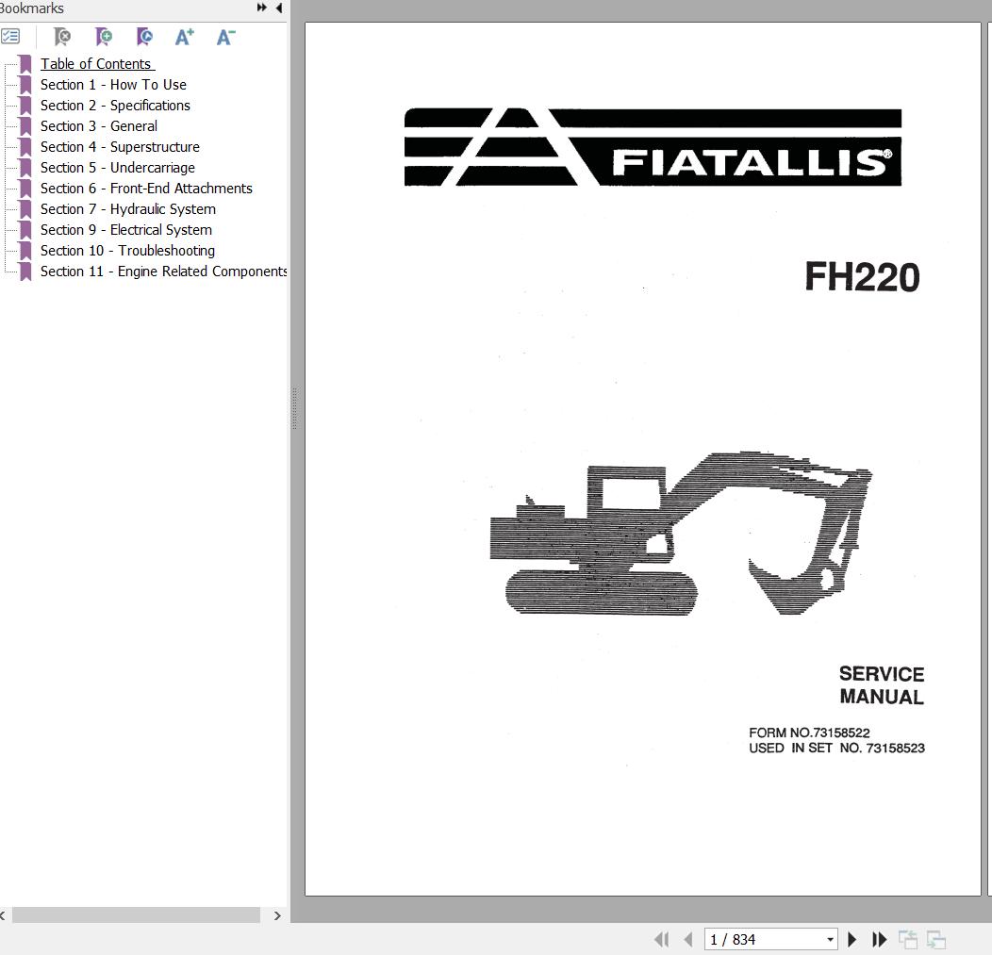Click the Bookmarks panel title
This screenshot has height=955, width=992.
click(32, 8)
